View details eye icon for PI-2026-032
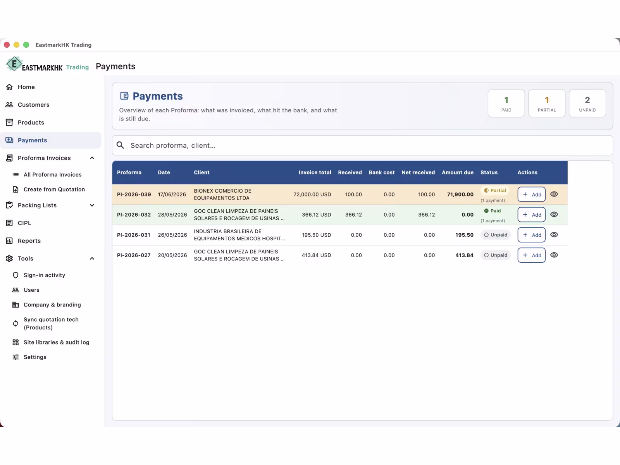 click(x=554, y=214)
